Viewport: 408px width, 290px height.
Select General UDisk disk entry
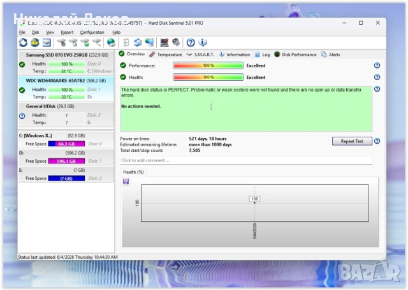[x=66, y=114]
